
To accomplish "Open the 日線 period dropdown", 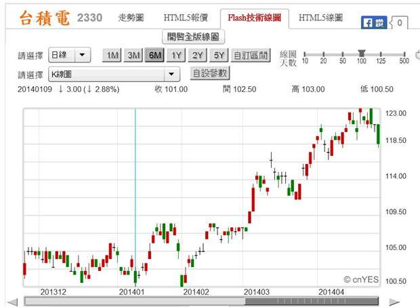I will (x=70, y=55).
